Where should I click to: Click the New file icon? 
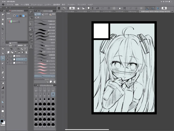pyautogui.click(x=78, y=8)
